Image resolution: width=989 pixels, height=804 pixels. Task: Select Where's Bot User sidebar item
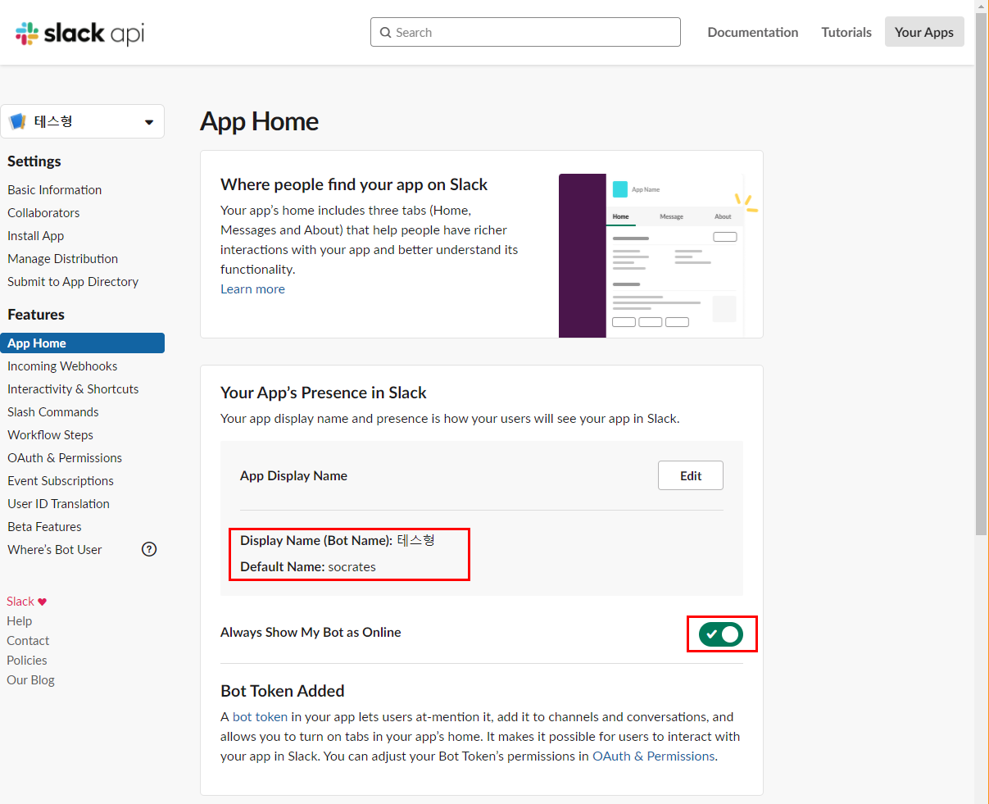pyautogui.click(x=55, y=550)
